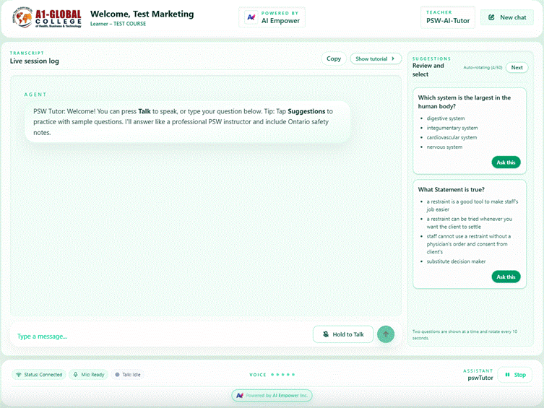544x408 pixels.
Task: Click the New chat pencil icon
Action: click(491, 17)
